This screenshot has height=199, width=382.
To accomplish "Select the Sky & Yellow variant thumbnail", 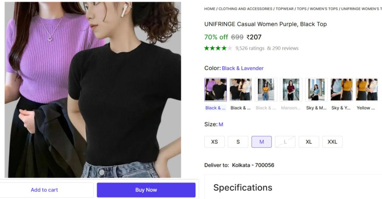I will (x=341, y=89).
